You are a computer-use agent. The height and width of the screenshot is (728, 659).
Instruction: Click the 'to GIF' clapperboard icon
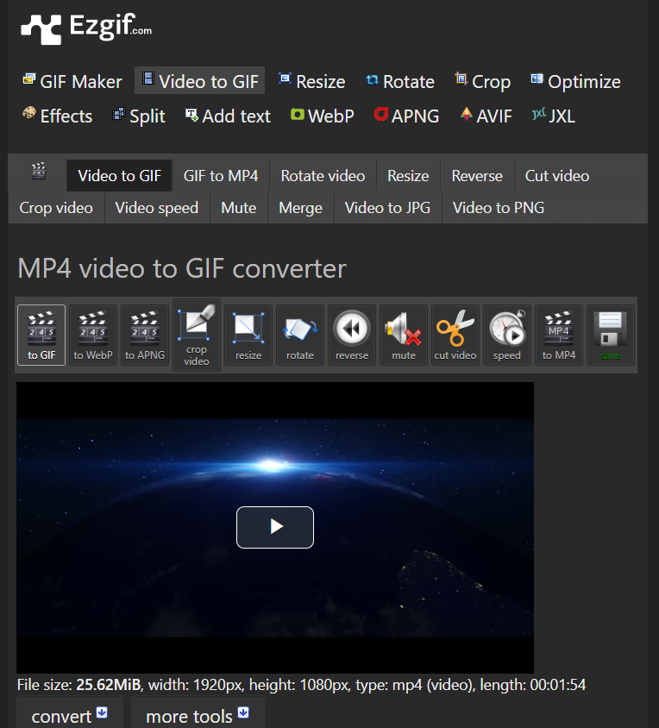click(x=41, y=335)
